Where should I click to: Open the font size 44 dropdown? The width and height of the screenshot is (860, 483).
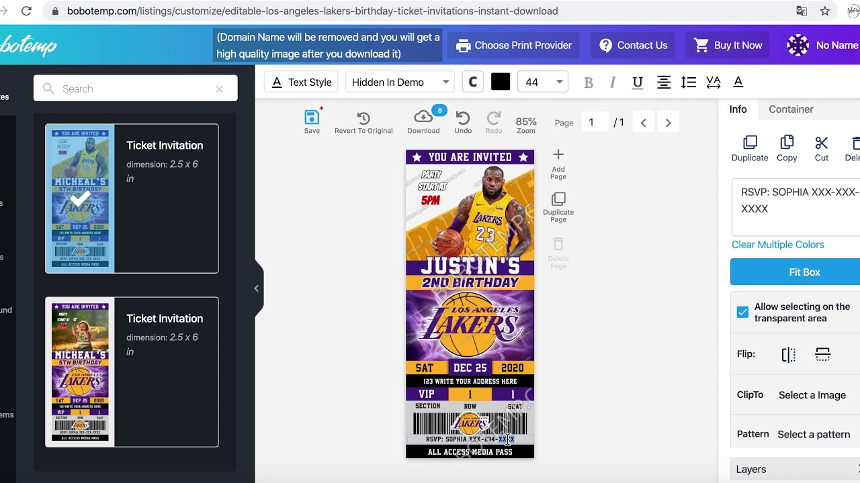(543, 82)
